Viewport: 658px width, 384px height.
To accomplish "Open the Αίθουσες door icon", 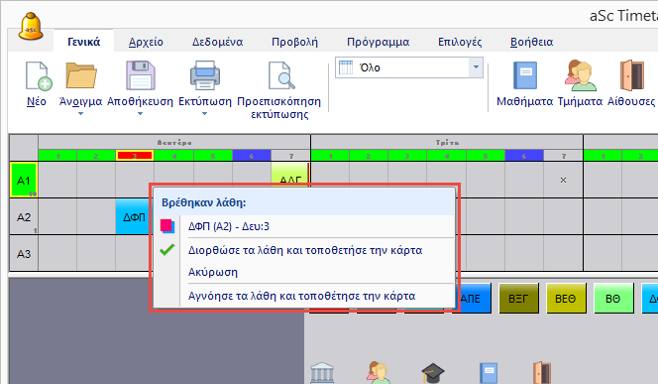I will coord(631,75).
